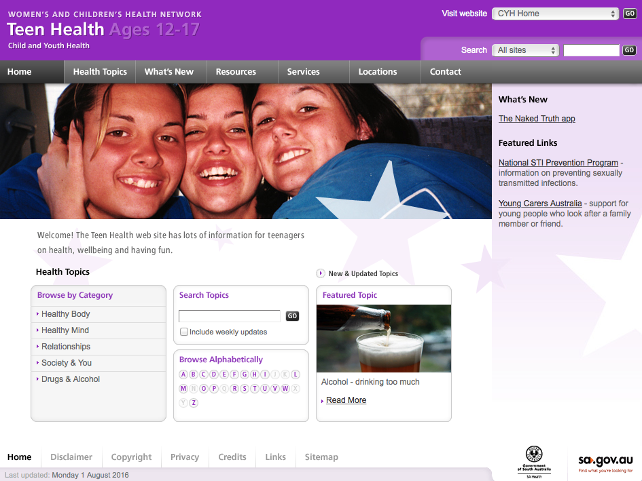This screenshot has width=642, height=481.
Task: Select Locations in the navigation bar
Action: 378,72
